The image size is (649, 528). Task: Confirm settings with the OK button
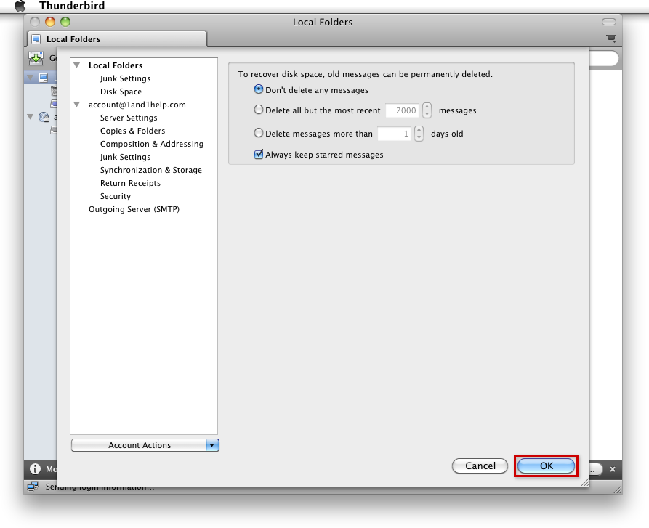547,466
